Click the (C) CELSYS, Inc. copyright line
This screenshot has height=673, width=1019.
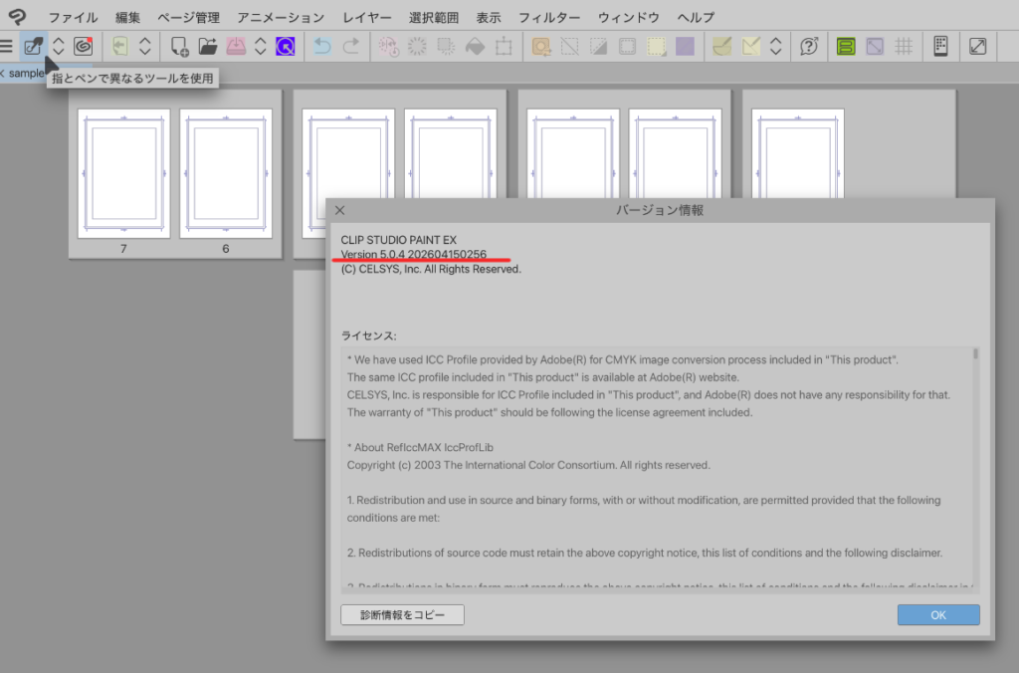(x=431, y=269)
